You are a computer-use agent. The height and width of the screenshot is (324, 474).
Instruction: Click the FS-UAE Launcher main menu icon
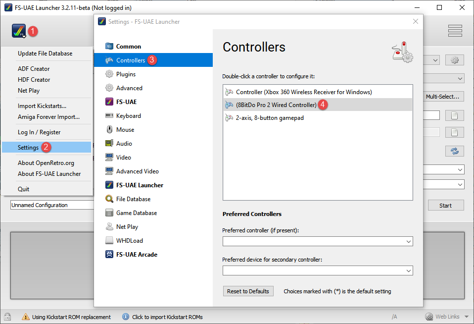(x=19, y=31)
